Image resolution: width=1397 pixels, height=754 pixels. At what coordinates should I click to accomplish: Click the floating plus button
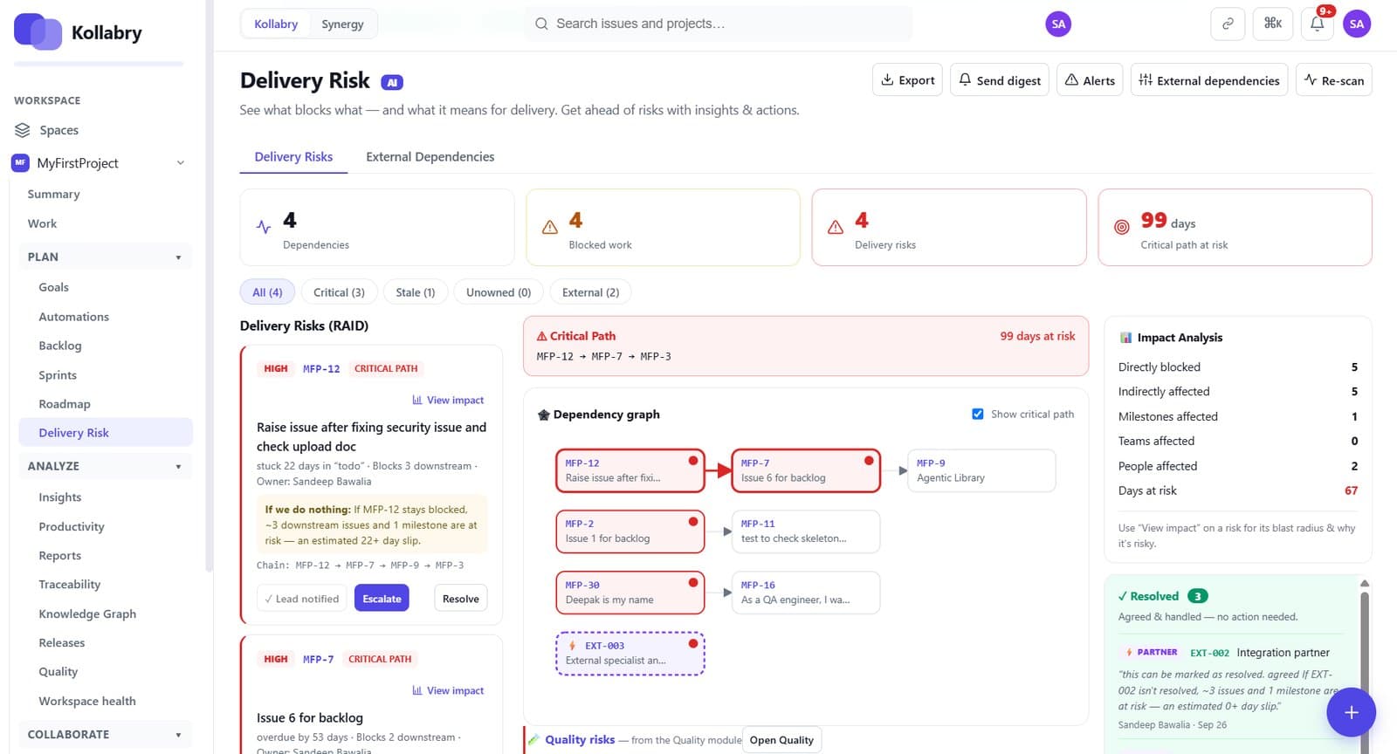[x=1351, y=712]
